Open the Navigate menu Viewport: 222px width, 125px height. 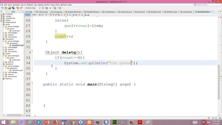(x=16, y=5)
